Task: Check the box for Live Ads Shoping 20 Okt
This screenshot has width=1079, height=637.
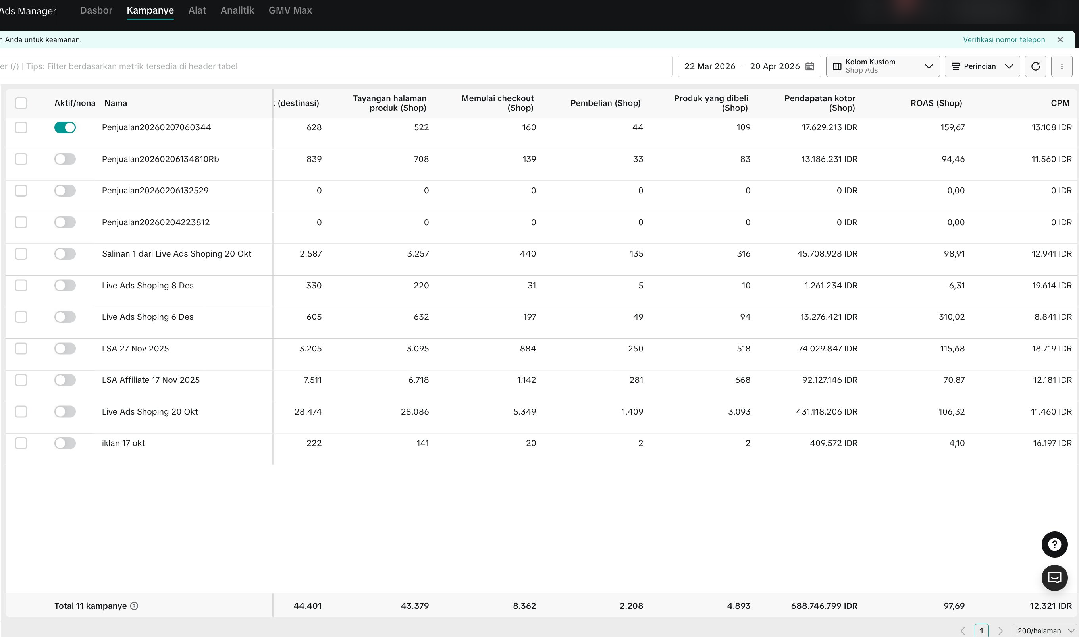Action: tap(21, 412)
